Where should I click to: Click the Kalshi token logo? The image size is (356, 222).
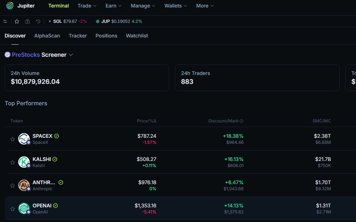24,162
